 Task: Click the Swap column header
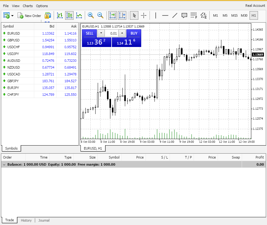(x=230, y=157)
